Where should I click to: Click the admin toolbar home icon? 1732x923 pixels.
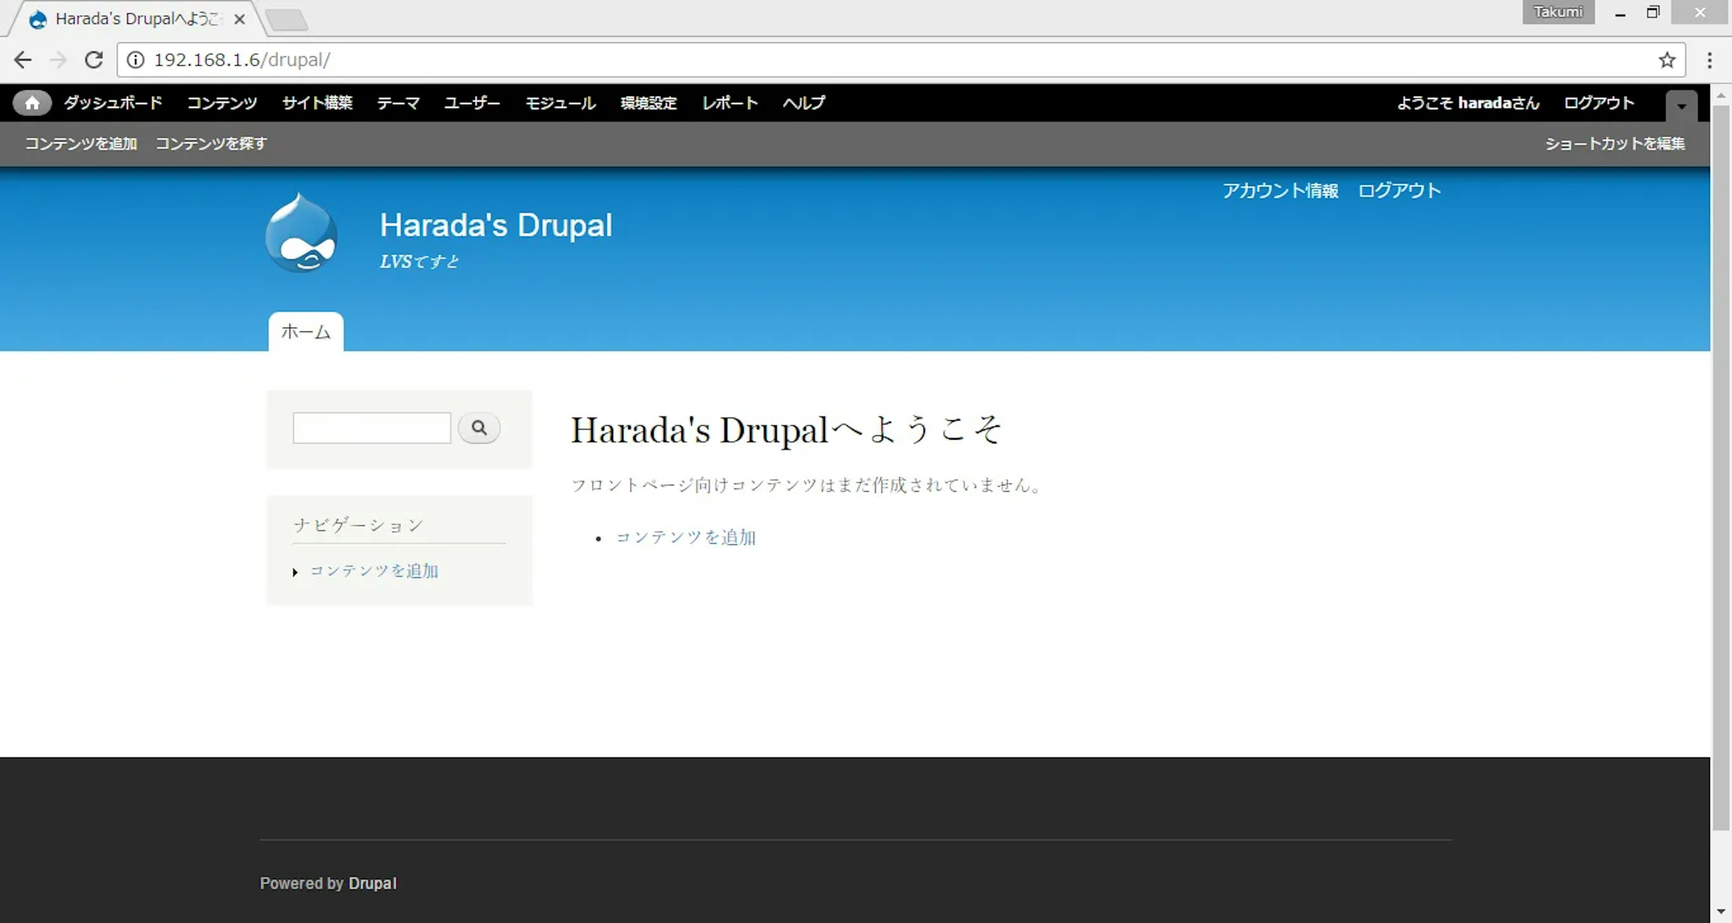tap(32, 103)
